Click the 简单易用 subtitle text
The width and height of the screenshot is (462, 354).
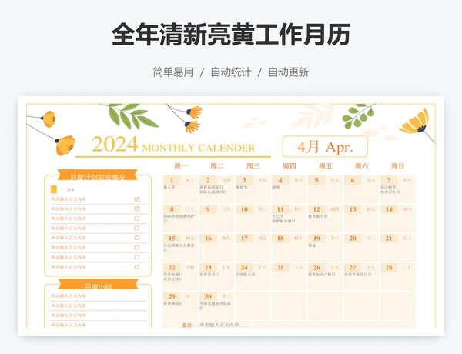[x=173, y=72]
